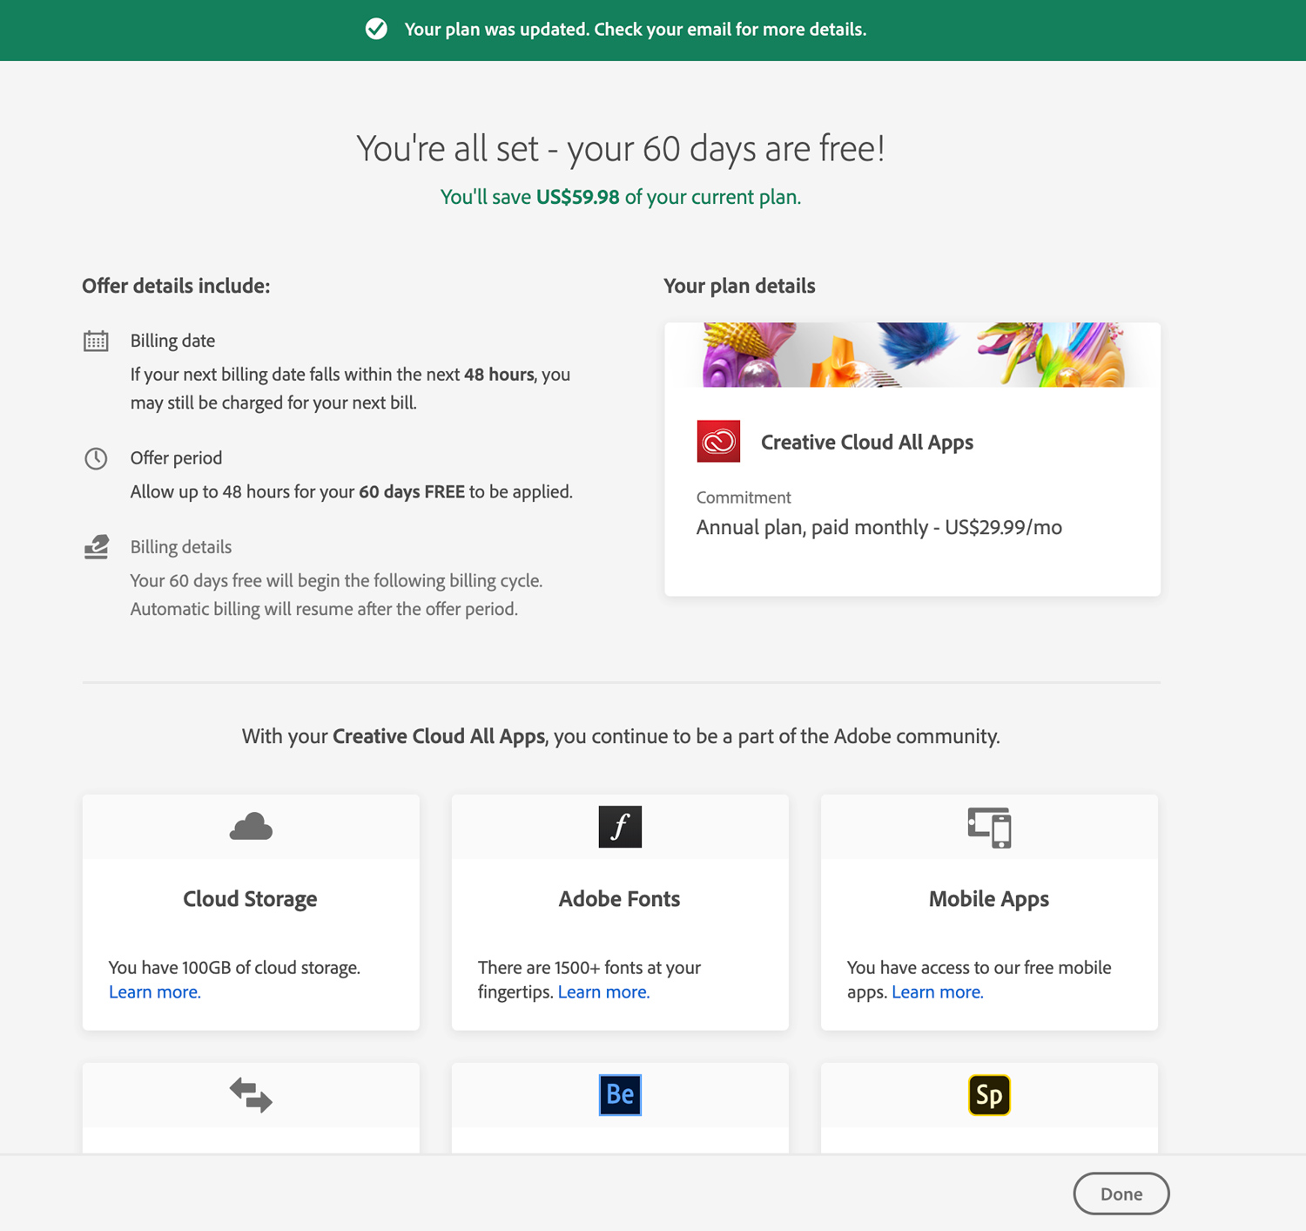Open Learn more for Adobe Fonts
Viewport: 1306px width, 1231px height.
click(603, 991)
